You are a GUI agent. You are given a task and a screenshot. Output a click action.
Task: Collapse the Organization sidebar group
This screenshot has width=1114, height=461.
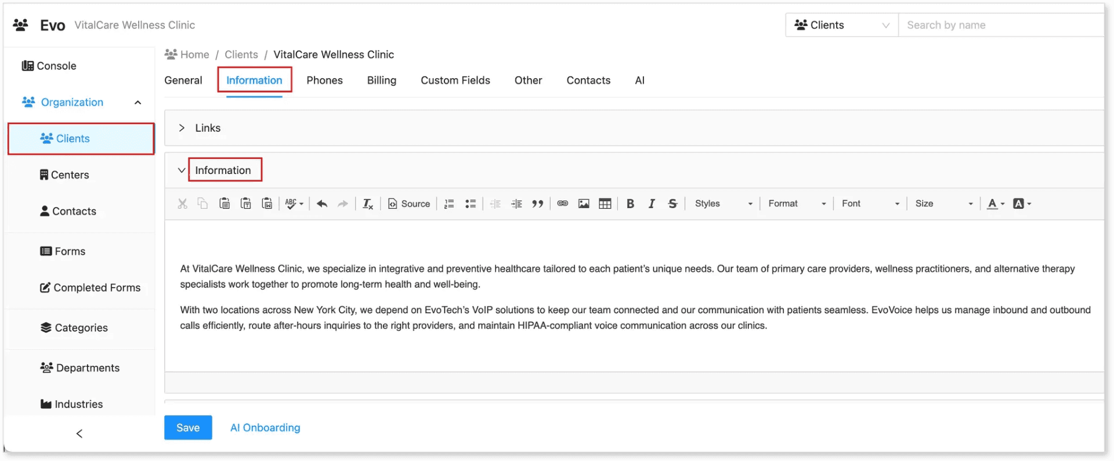coord(138,103)
